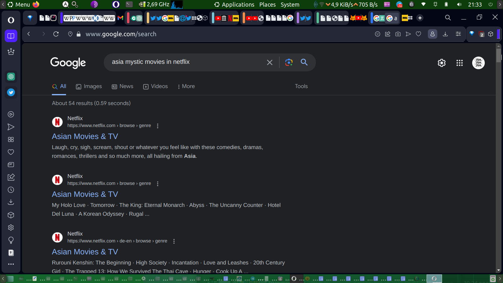Open the Google apps grid
Image resolution: width=503 pixels, height=283 pixels.
pos(460,63)
